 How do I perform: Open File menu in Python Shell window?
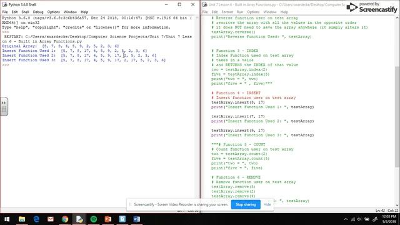pyautogui.click(x=5, y=12)
